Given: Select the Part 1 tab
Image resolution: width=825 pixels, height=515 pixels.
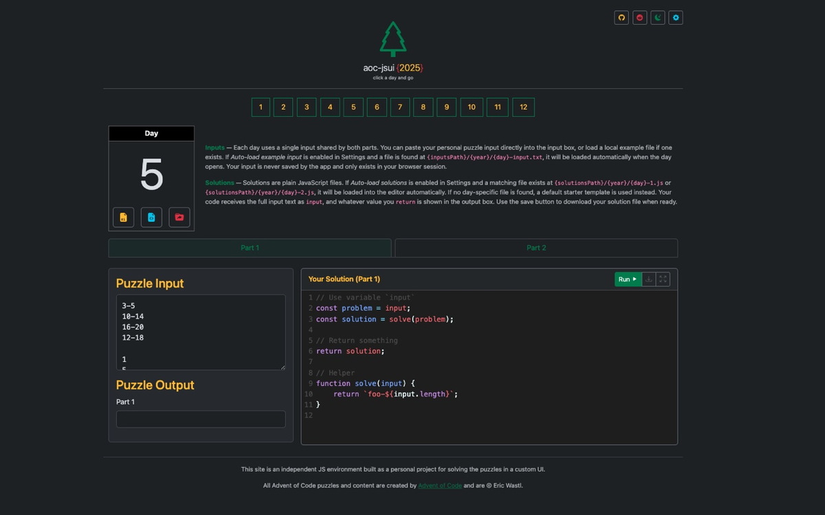Looking at the screenshot, I should 249,247.
